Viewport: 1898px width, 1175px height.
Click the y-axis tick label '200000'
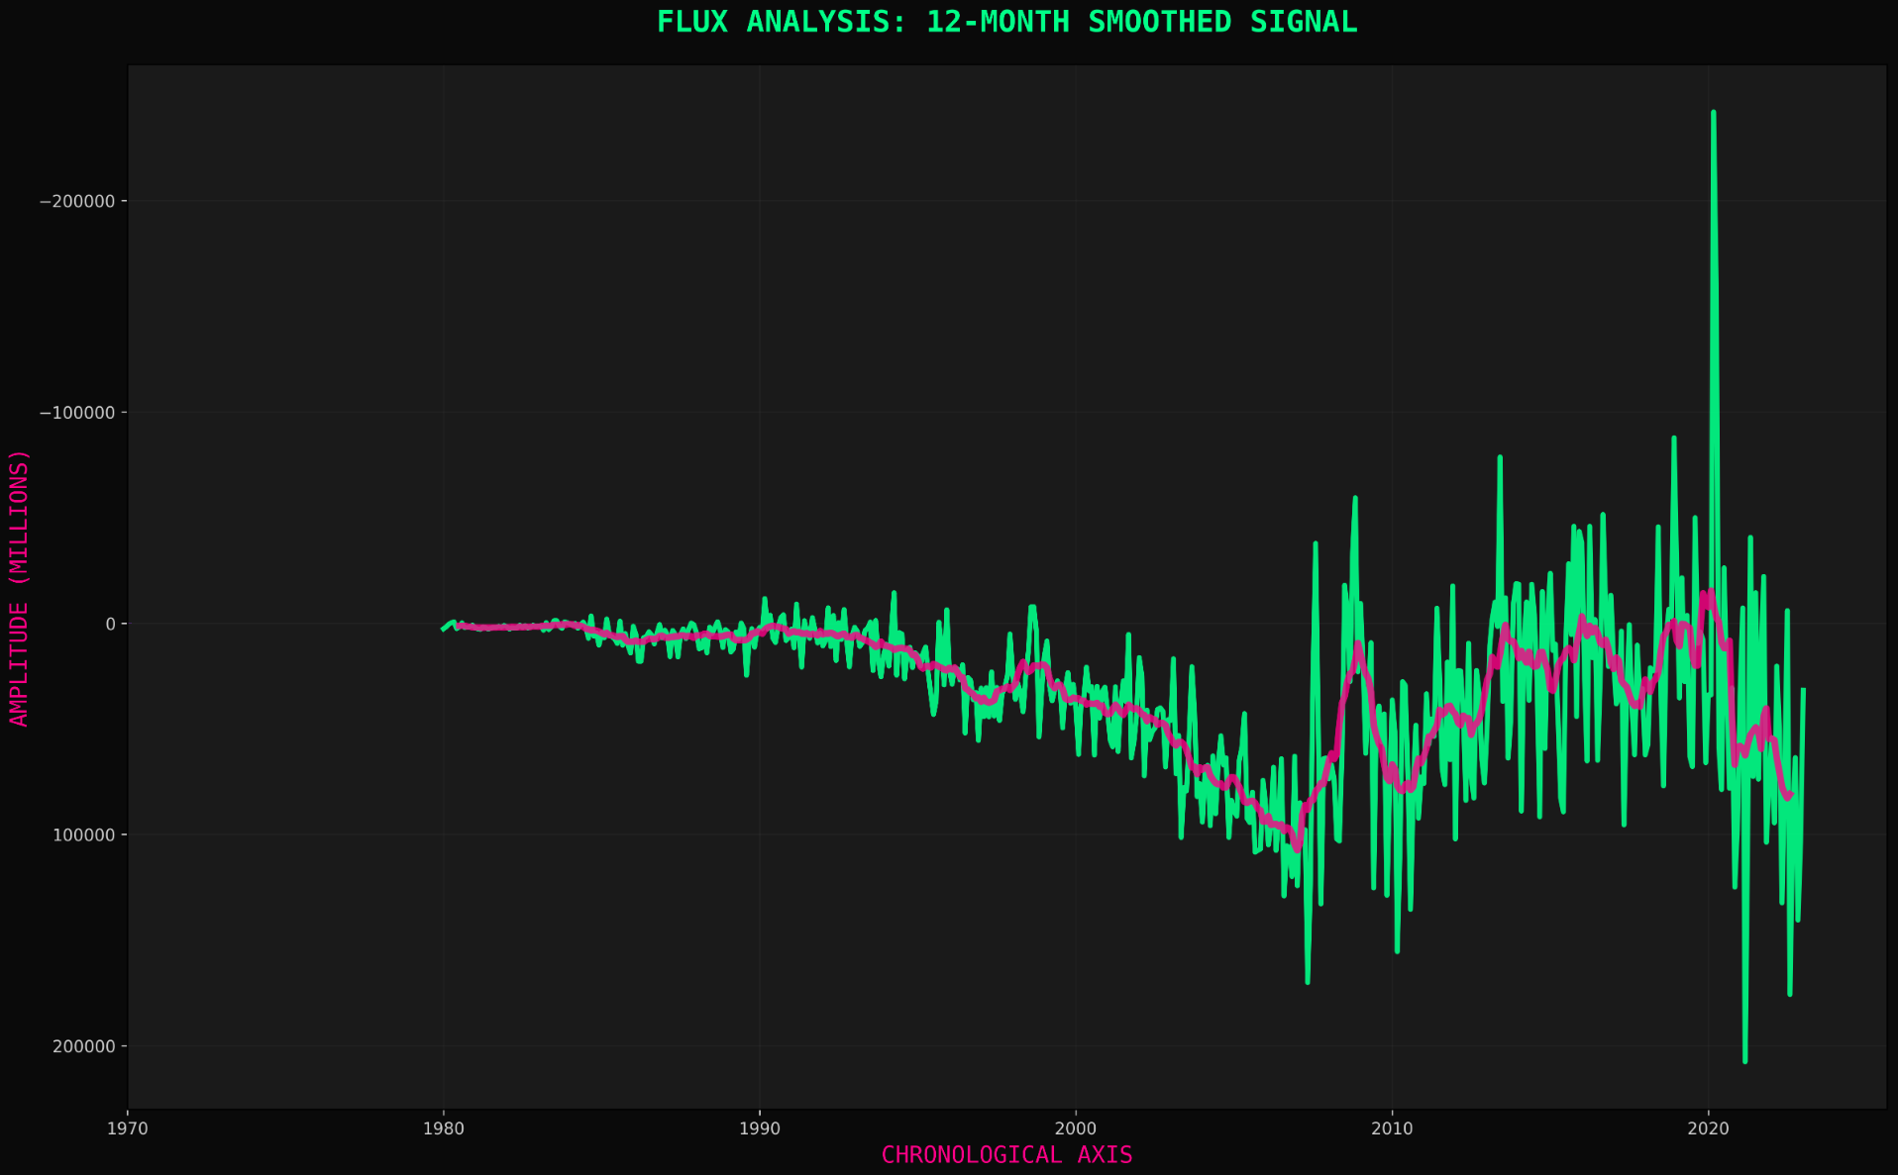[x=86, y=1046]
